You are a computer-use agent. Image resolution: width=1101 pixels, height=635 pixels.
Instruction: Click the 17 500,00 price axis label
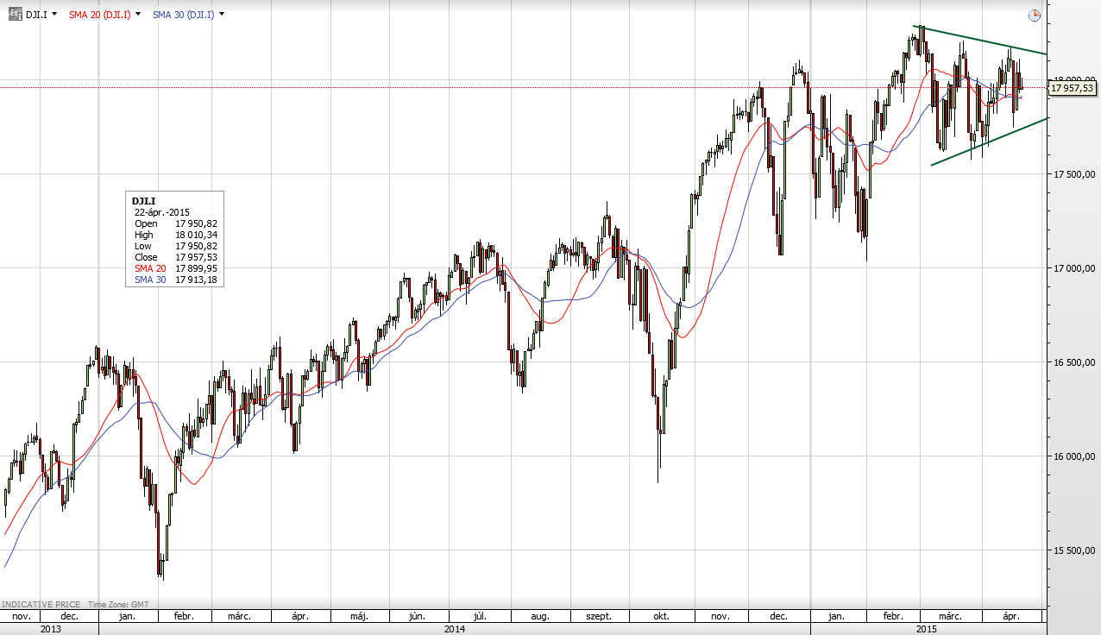[1074, 174]
